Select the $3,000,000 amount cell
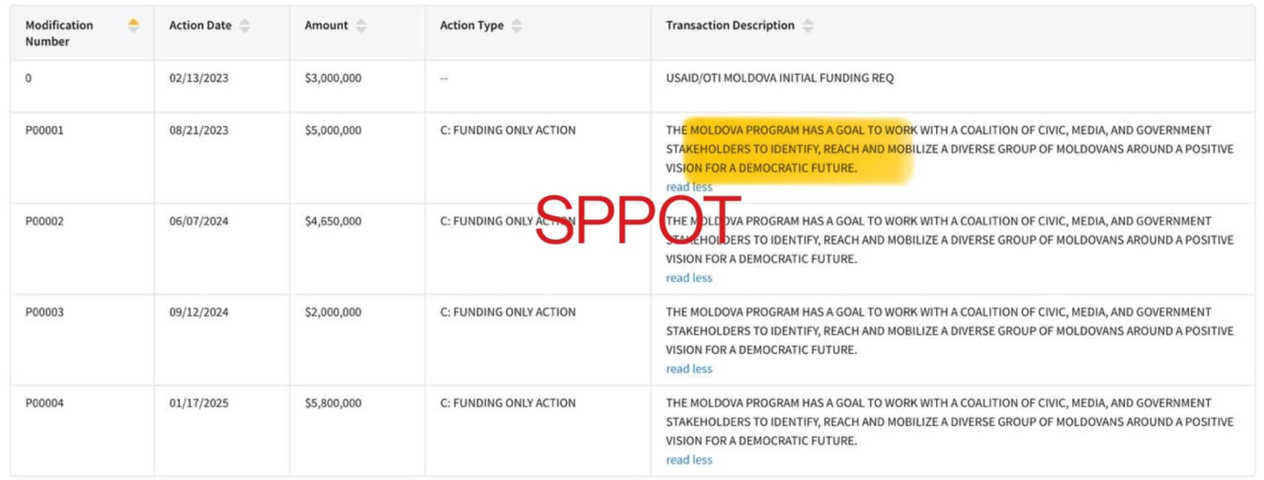The width and height of the screenshot is (1264, 480). [333, 78]
